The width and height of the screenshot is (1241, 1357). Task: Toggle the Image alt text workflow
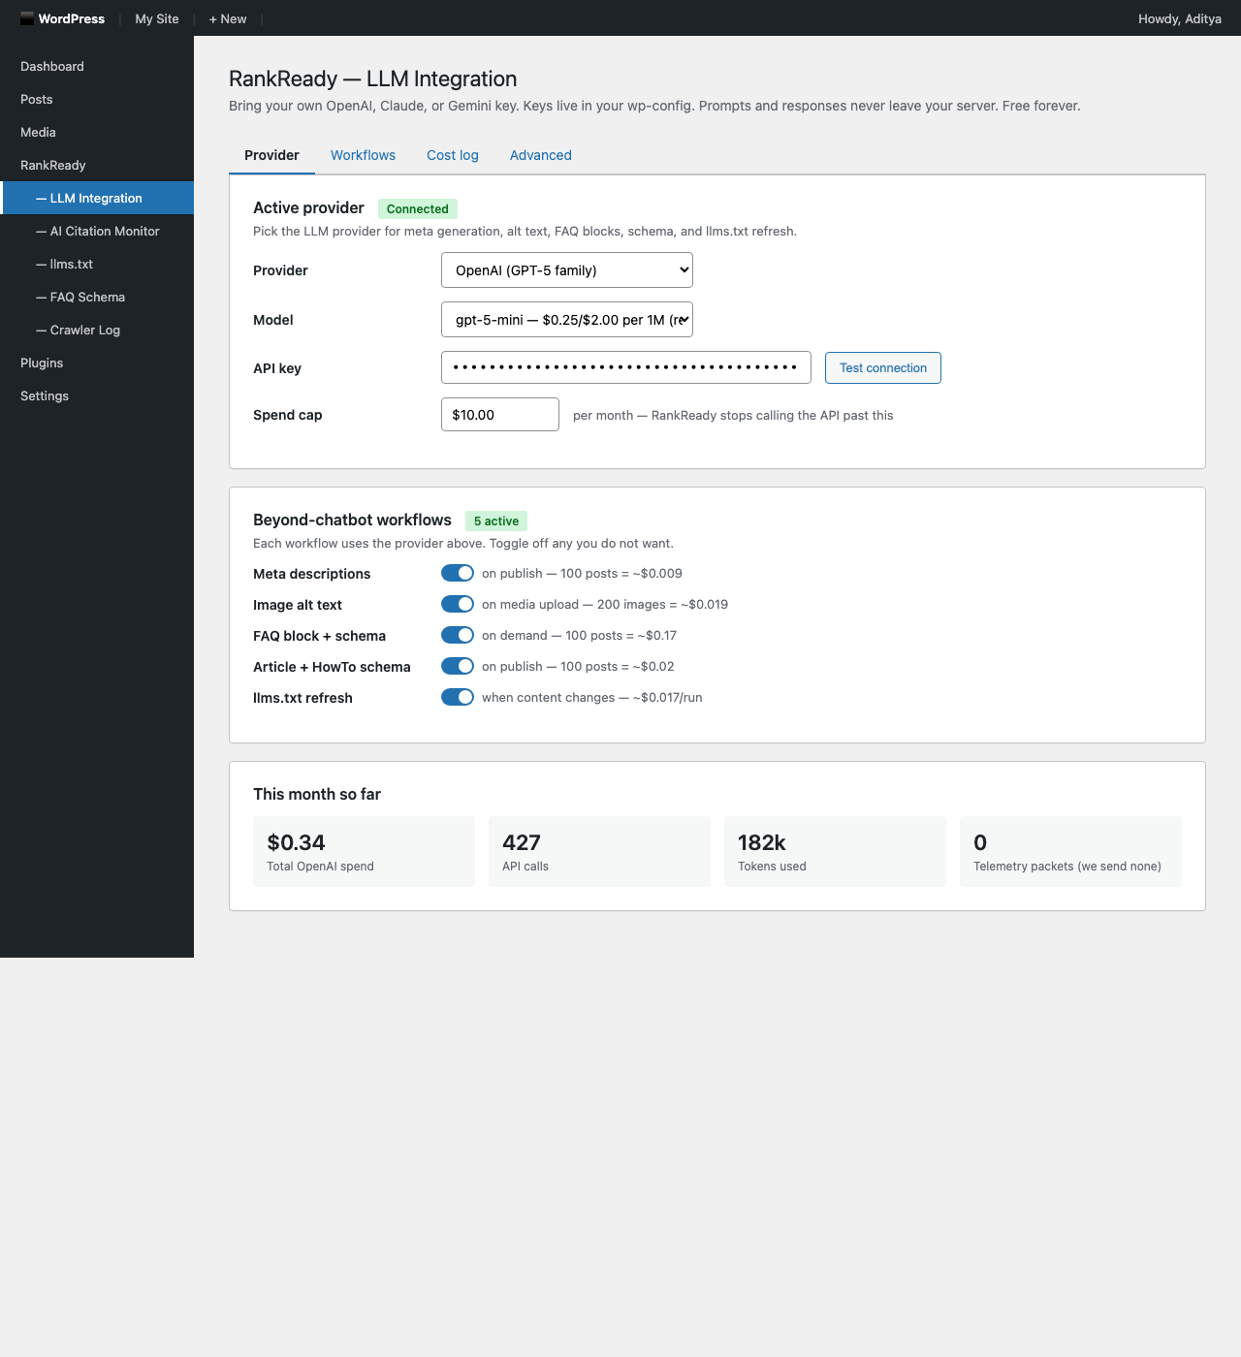[x=458, y=604]
